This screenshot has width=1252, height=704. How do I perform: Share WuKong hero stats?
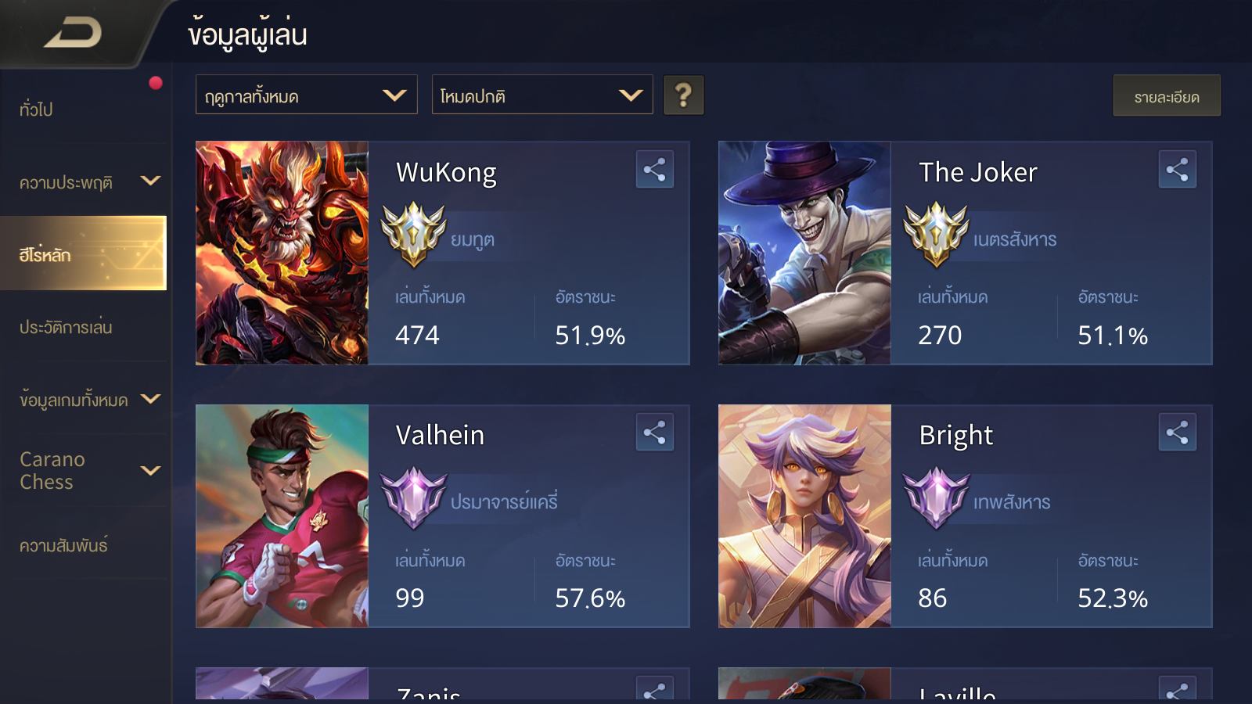(x=655, y=169)
